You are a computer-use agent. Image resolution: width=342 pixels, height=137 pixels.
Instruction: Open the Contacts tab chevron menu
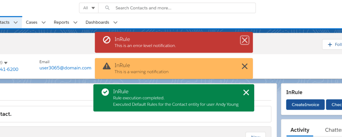(x=16, y=23)
